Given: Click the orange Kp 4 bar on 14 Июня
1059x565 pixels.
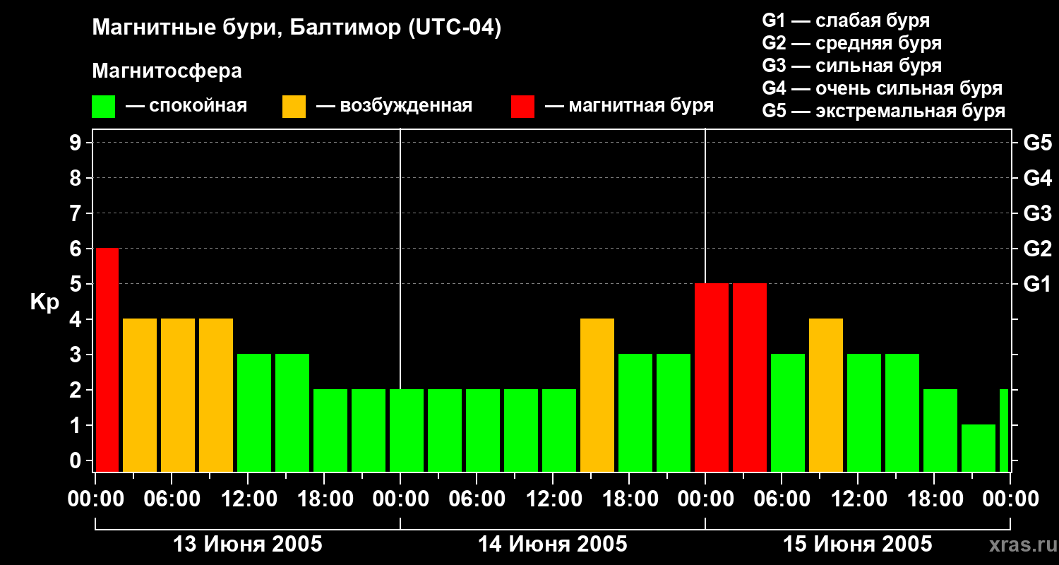Looking at the screenshot, I should 597,395.
